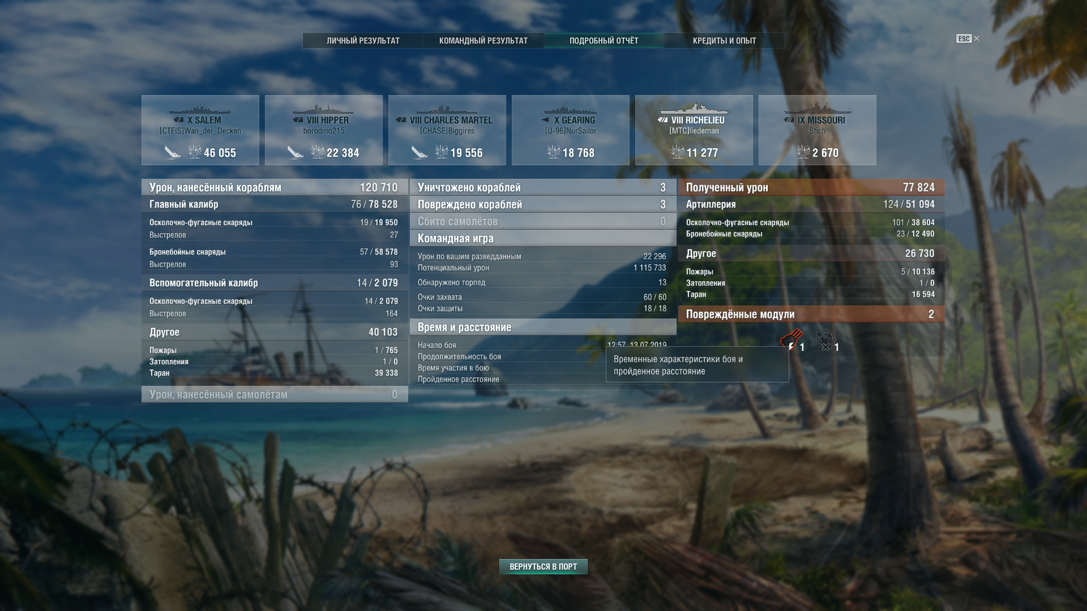Image resolution: width=1087 pixels, height=611 pixels.
Task: Click Вернуться в порт button
Action: coord(543,566)
